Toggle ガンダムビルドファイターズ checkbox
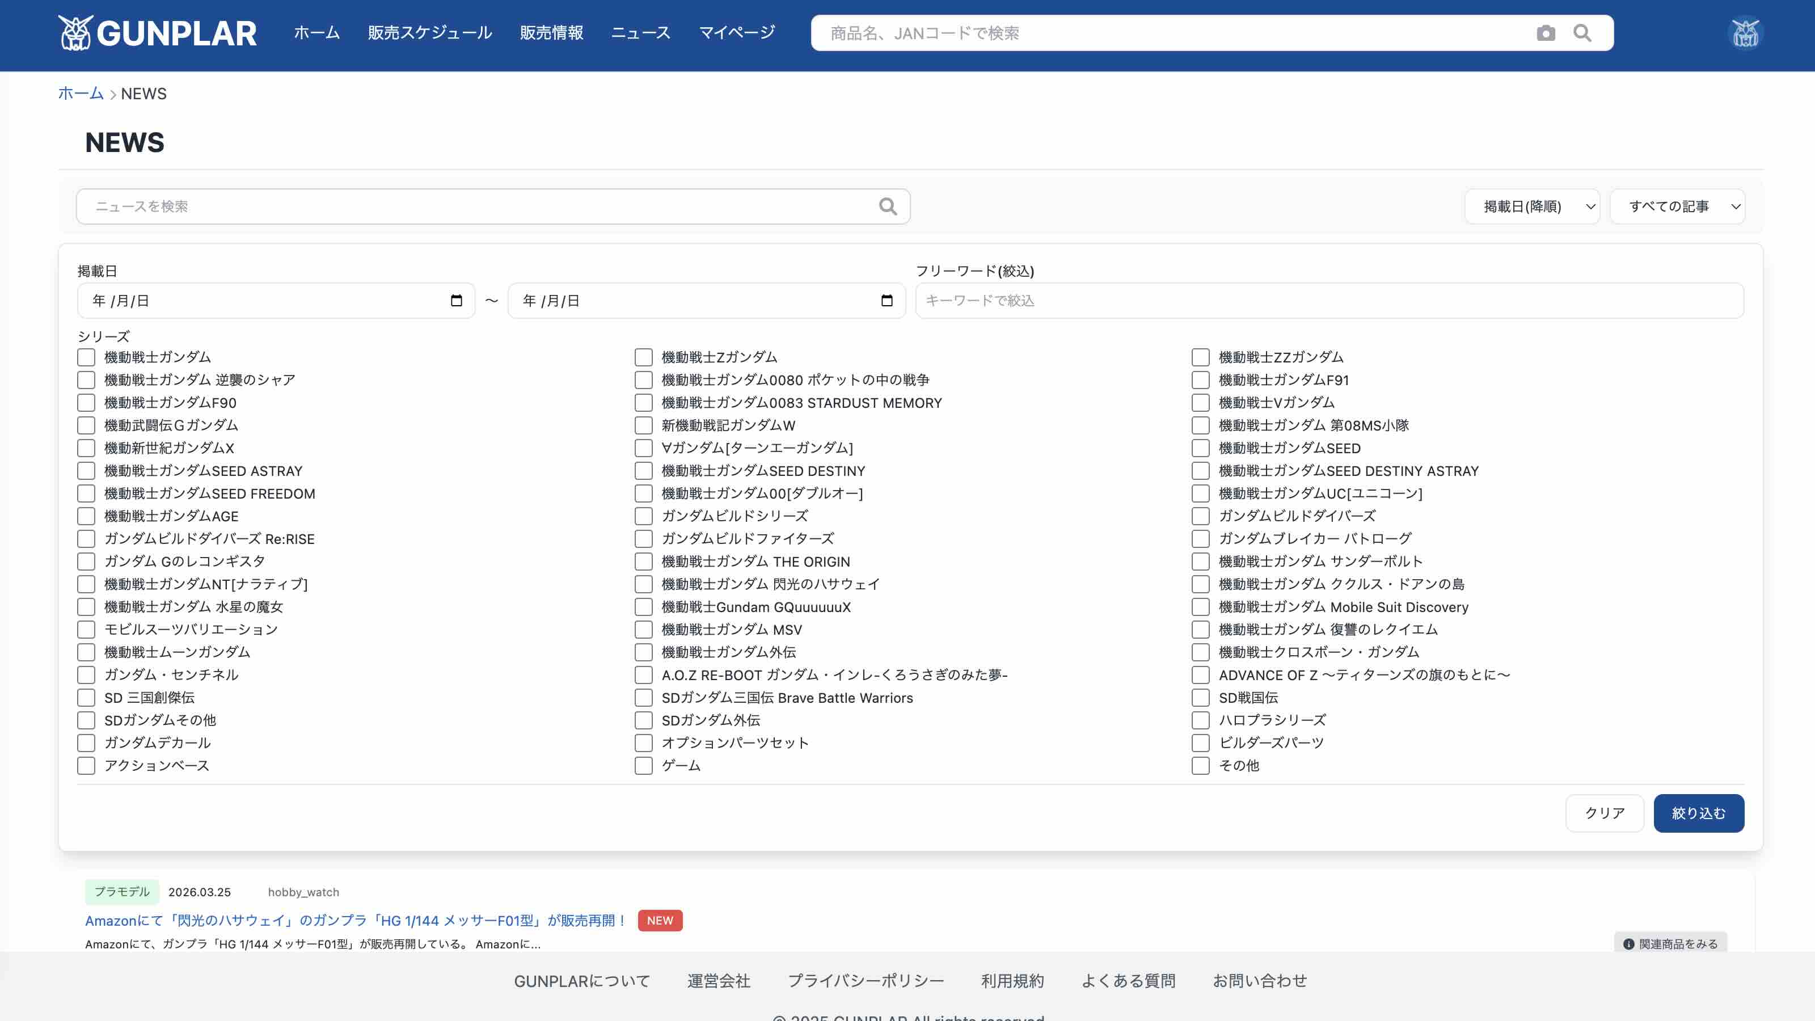Image resolution: width=1815 pixels, height=1021 pixels. (643, 538)
